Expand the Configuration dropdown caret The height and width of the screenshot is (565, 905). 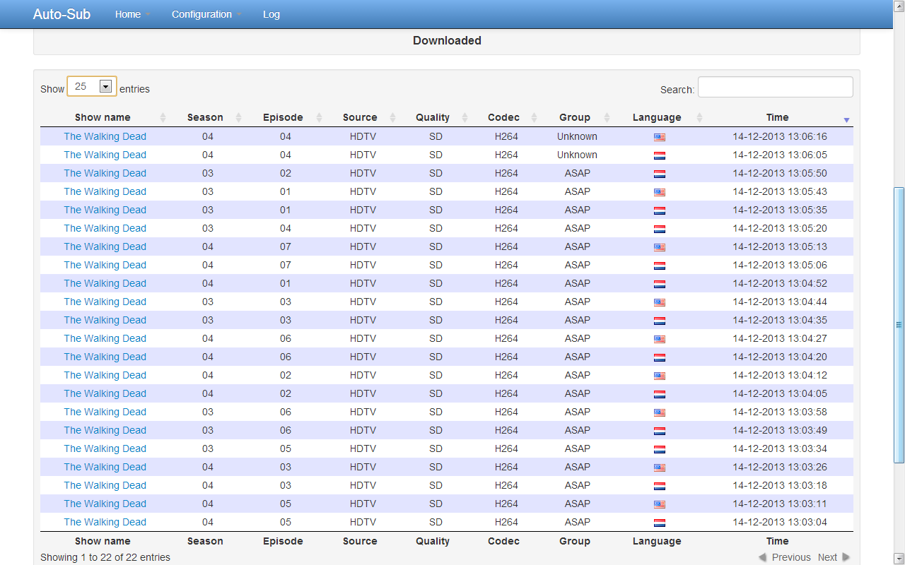239,15
